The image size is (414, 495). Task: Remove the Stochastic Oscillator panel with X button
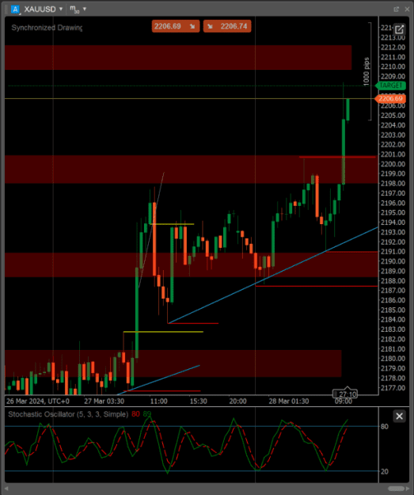(399, 416)
